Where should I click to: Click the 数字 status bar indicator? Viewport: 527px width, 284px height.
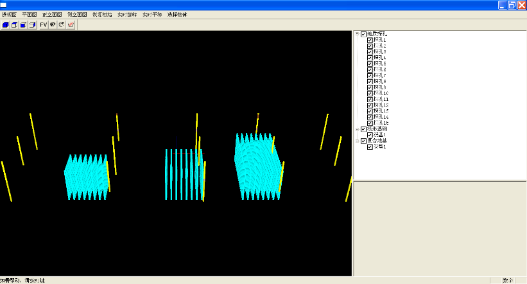pyautogui.click(x=507, y=281)
